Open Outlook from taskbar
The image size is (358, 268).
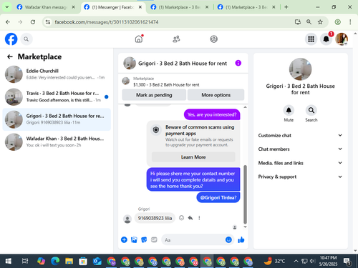(x=97, y=261)
